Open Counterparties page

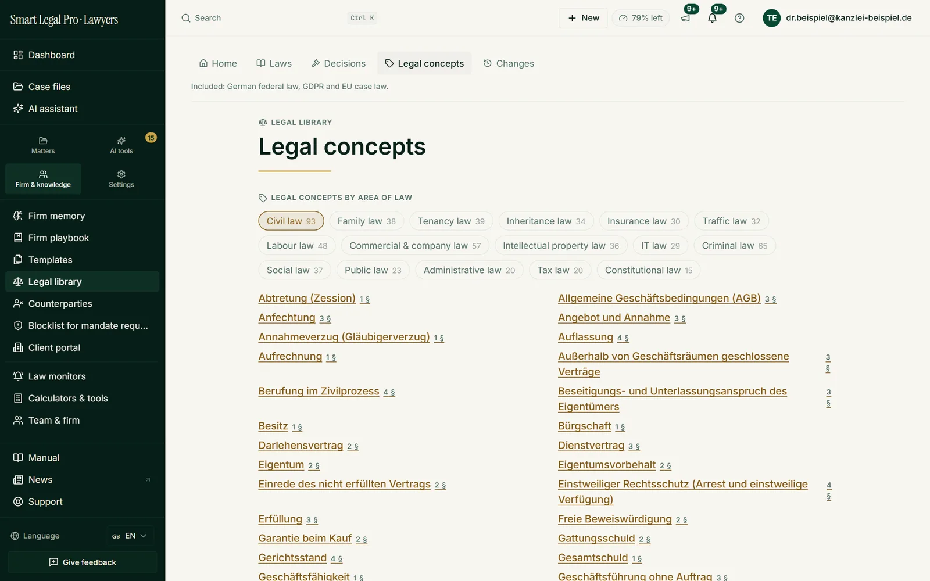coord(83,304)
